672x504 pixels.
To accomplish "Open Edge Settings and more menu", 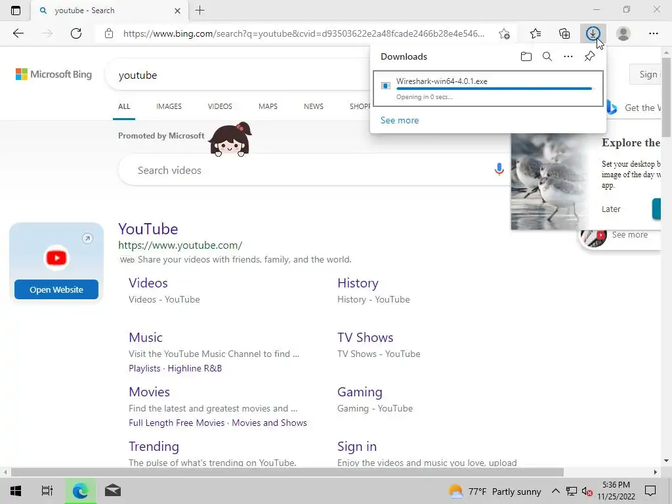I will tap(653, 33).
